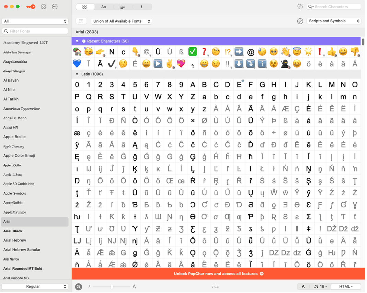367x293 pixels.
Task: Open the All font collection dropdown
Action: pyautogui.click(x=35, y=21)
